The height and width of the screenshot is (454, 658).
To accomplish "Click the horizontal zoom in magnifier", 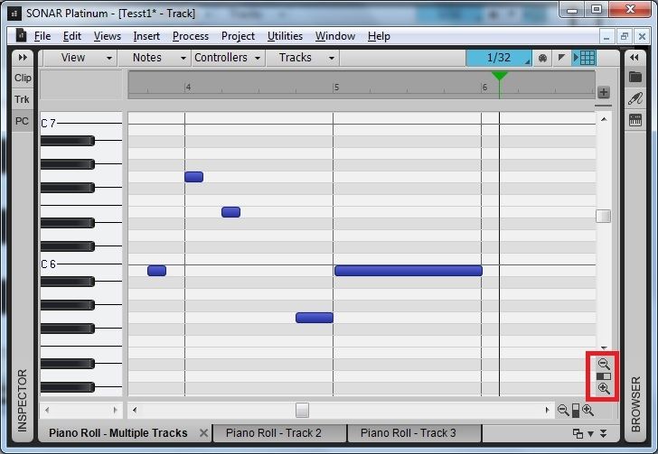I will click(x=587, y=411).
